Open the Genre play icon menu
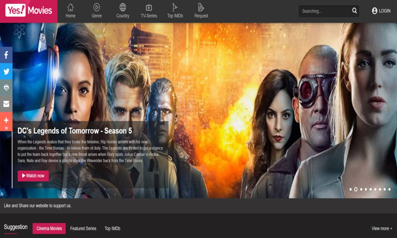The width and height of the screenshot is (397, 238). 97,7
